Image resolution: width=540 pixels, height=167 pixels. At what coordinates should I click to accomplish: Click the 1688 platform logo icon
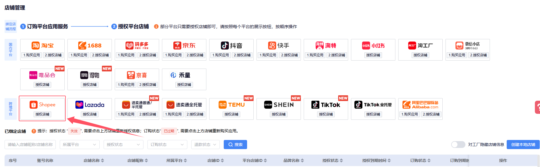click(x=82, y=46)
